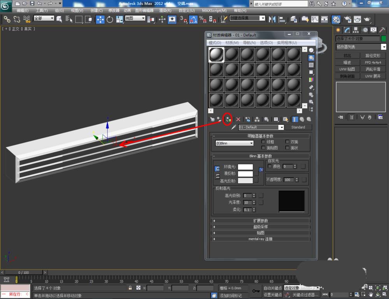389x299 pixels.
Task: Open the 材质(M) menu in Material Editor
Action: (232, 43)
